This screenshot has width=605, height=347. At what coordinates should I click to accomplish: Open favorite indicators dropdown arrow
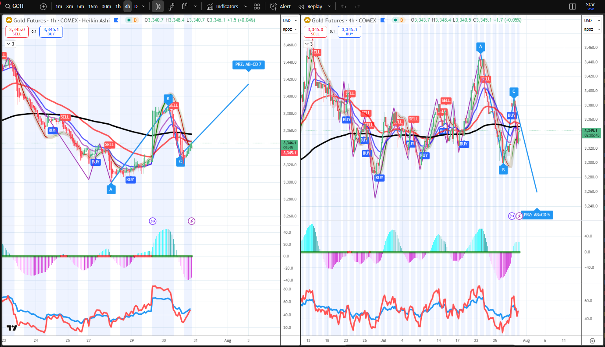tap(246, 7)
